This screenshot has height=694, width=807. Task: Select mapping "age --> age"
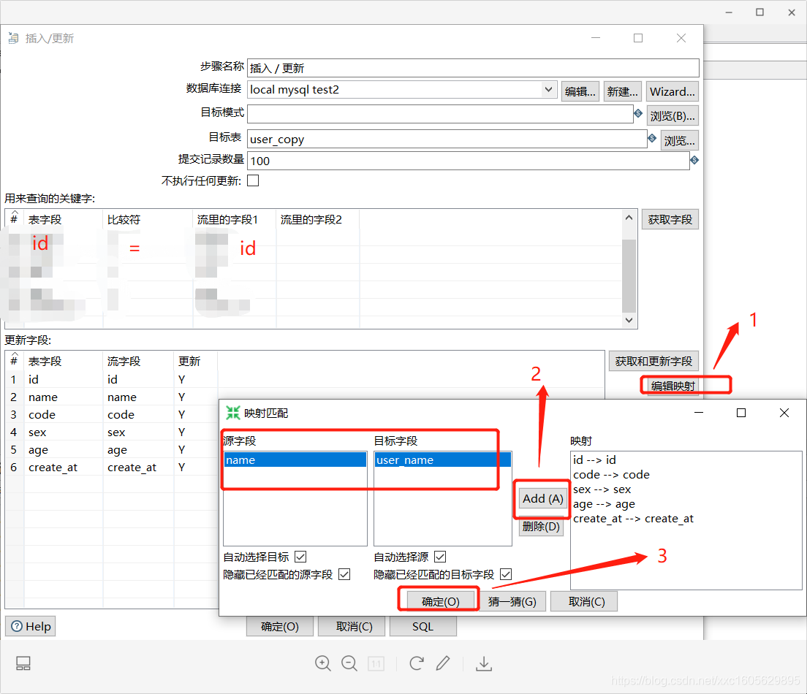click(605, 504)
